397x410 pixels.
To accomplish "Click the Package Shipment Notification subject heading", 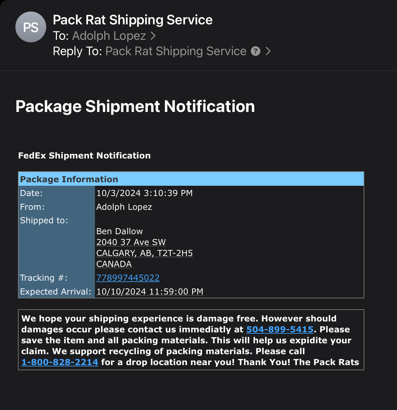I will pos(135,106).
